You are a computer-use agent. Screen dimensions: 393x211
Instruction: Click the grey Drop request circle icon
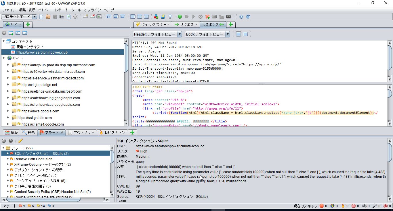coord(201,17)
